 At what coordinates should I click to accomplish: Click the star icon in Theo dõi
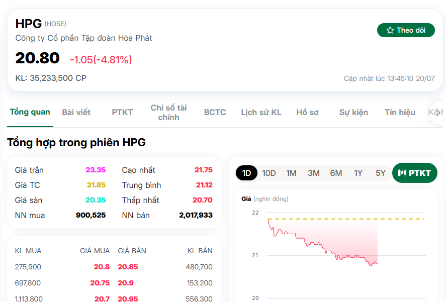(390, 30)
